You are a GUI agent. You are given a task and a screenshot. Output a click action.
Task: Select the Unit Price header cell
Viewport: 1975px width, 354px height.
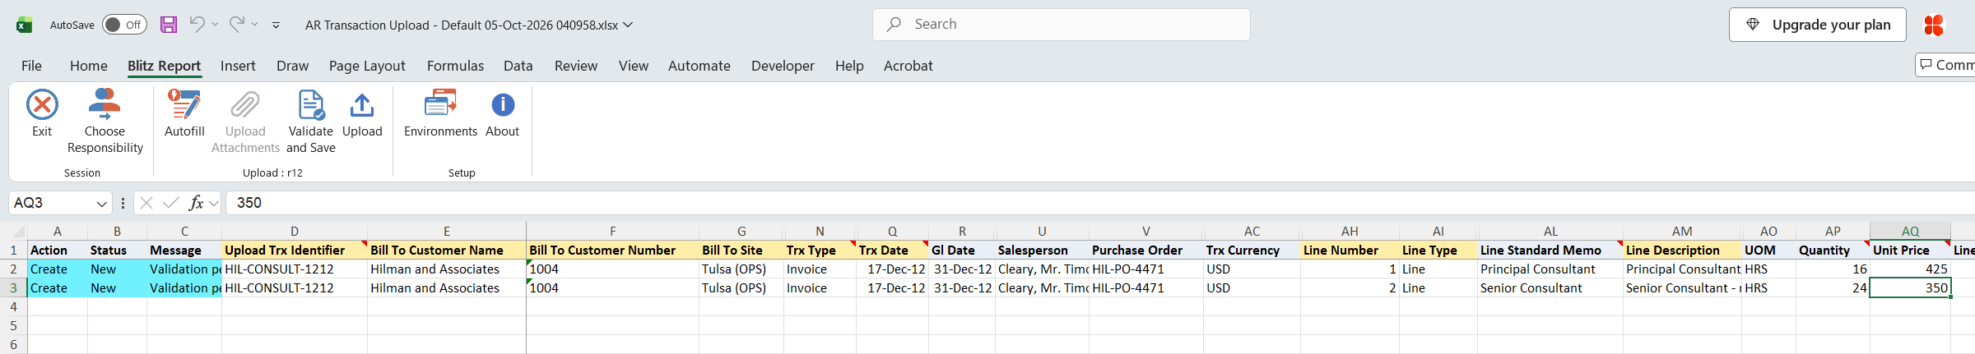(x=1910, y=251)
